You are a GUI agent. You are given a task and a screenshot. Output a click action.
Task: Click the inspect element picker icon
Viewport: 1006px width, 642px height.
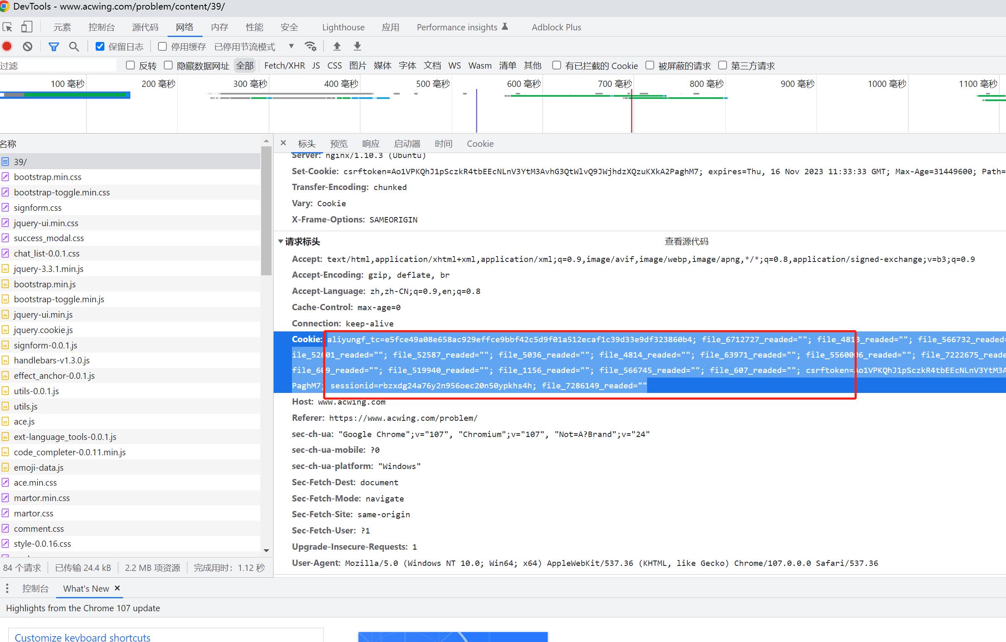pos(7,27)
